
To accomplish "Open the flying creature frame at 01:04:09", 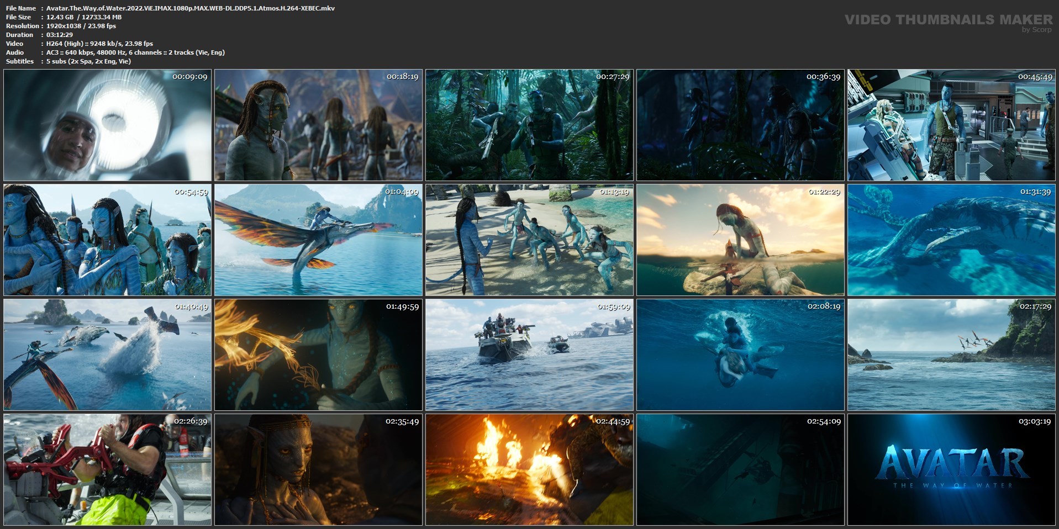I will [318, 240].
